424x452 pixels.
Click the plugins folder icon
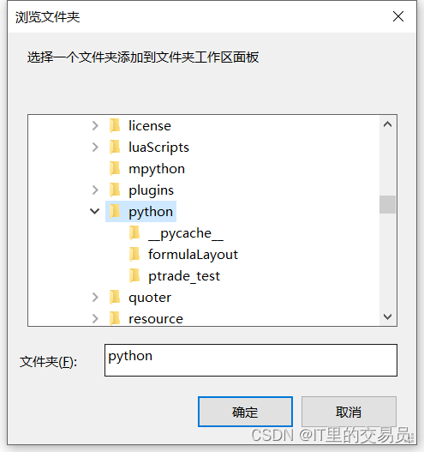[115, 190]
